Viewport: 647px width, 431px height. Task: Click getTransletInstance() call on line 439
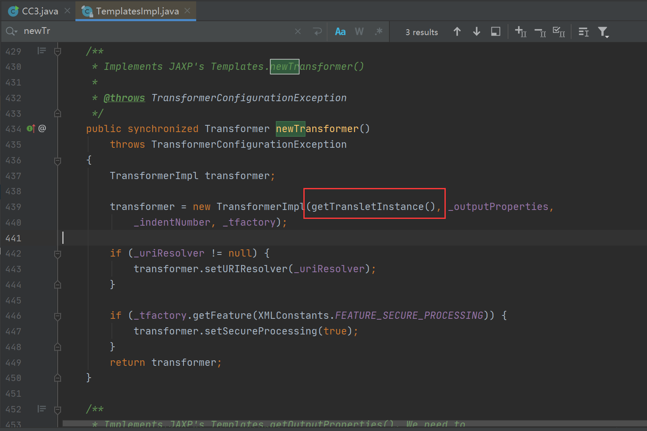point(373,207)
